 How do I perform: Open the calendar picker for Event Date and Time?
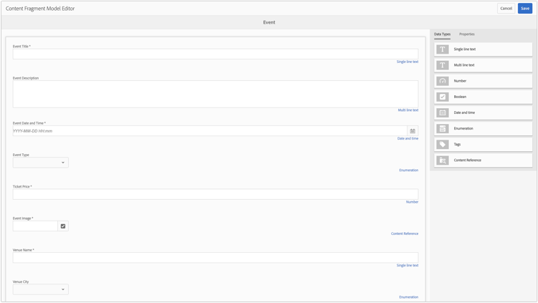(412, 131)
